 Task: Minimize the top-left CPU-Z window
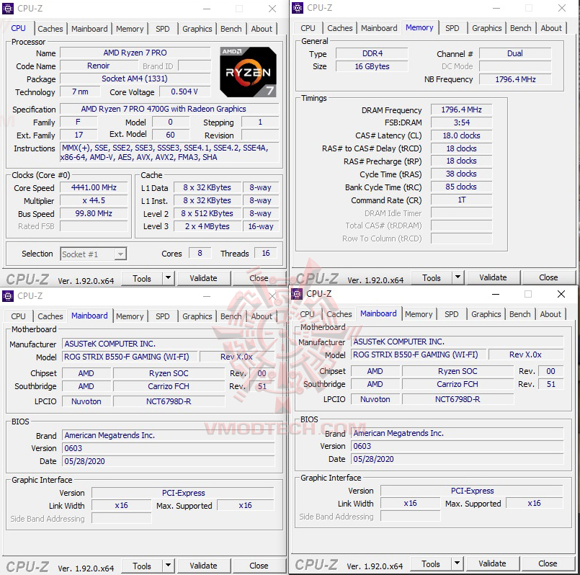point(207,9)
